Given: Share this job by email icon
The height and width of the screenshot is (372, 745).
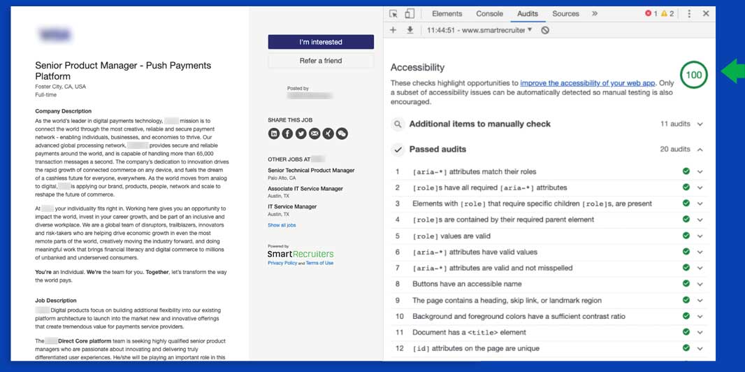Looking at the screenshot, I should 314,134.
